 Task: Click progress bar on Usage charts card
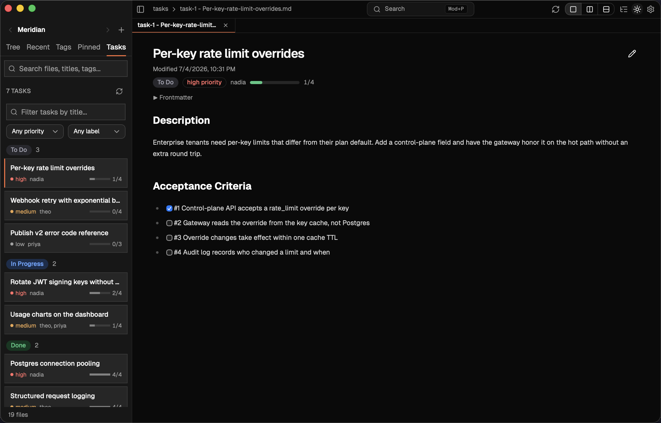click(x=100, y=326)
